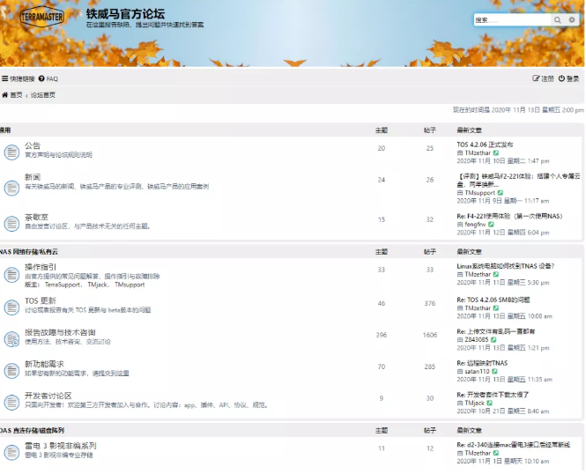Open the 新功能需求 forum
Image resolution: width=586 pixels, height=474 pixels.
[x=43, y=363]
